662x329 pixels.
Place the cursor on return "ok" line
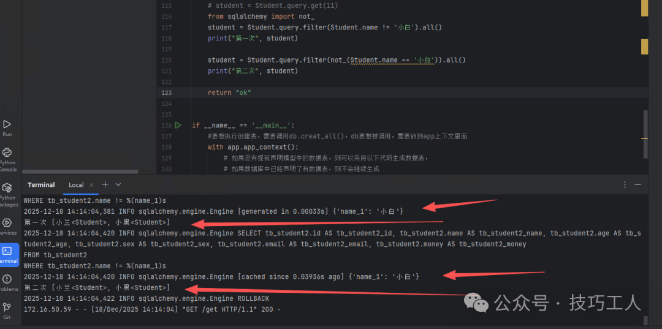click(x=229, y=93)
